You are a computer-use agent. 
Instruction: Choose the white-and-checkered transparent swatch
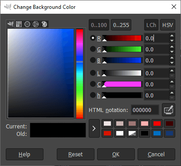pyautogui.click(x=132, y=133)
